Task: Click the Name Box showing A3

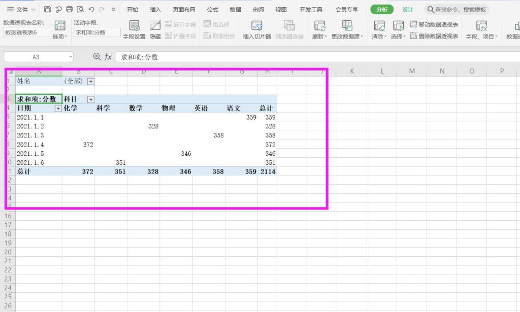Action: (36, 57)
